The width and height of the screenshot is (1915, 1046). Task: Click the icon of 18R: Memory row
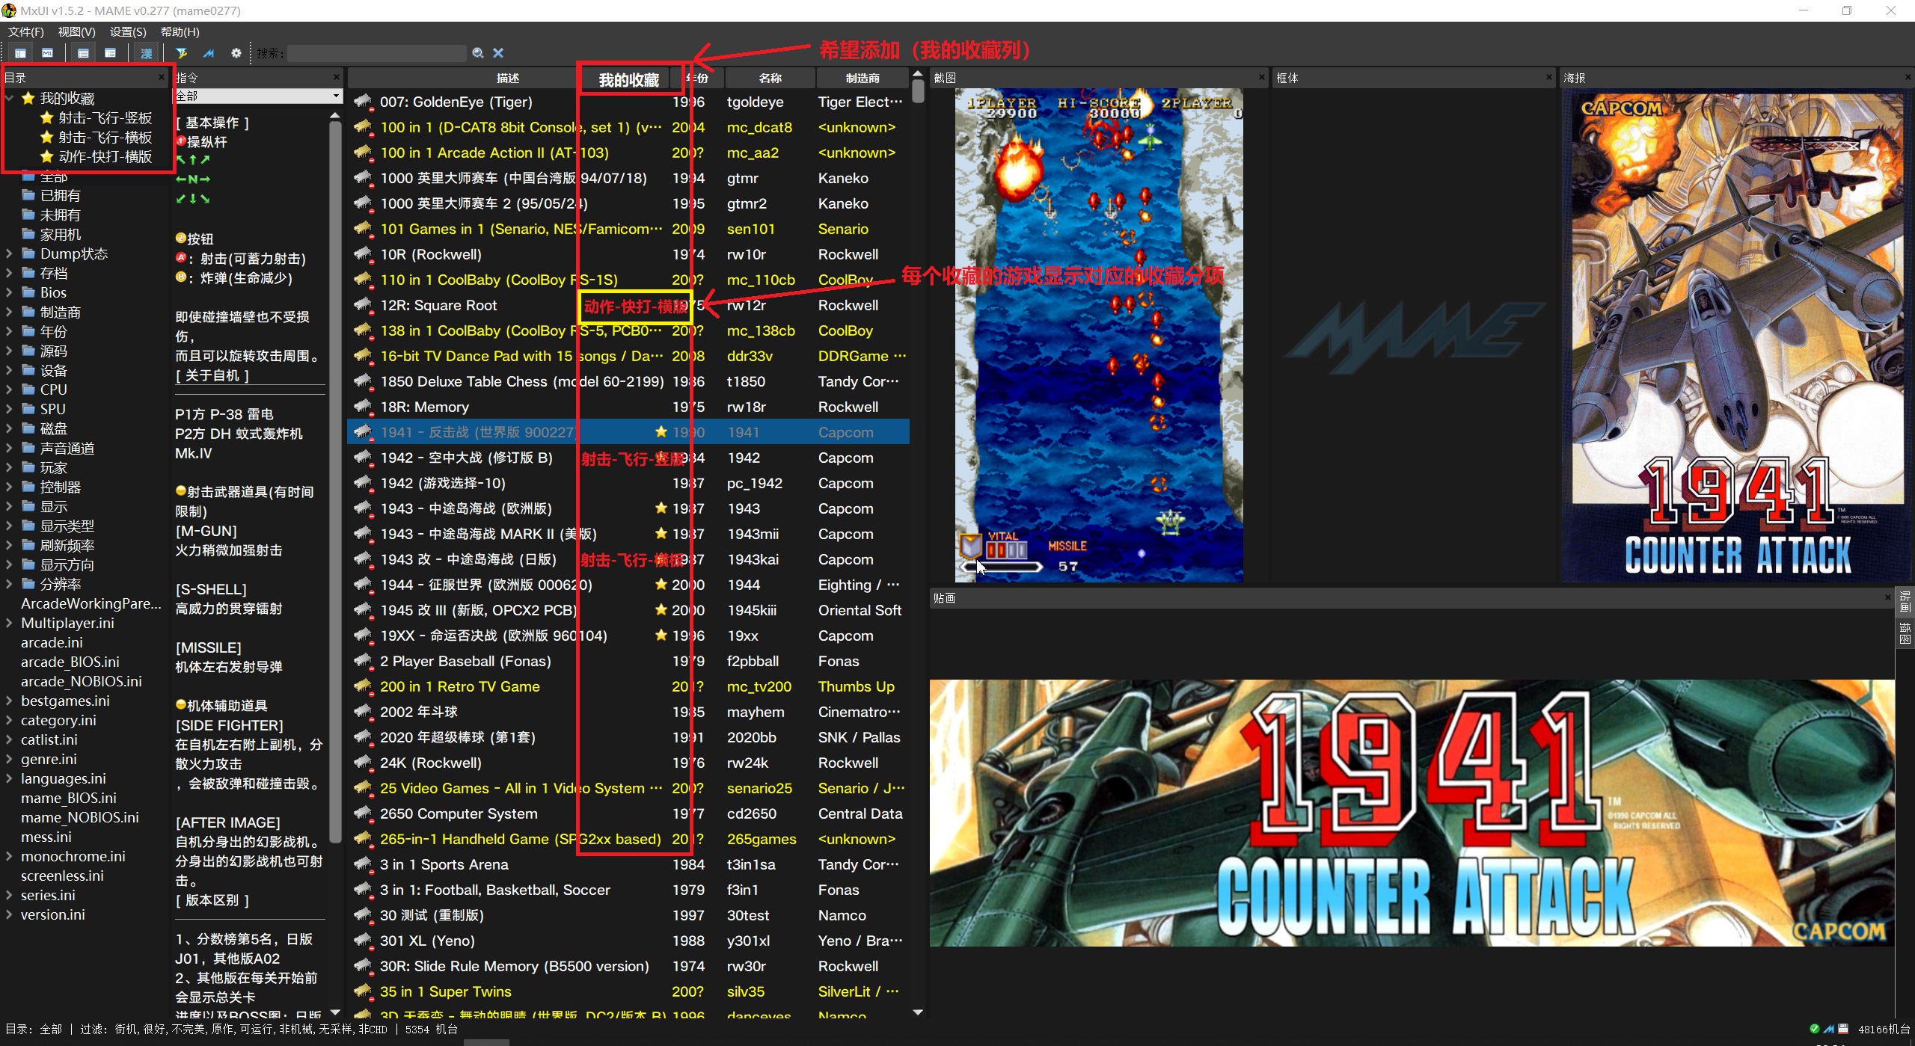363,407
